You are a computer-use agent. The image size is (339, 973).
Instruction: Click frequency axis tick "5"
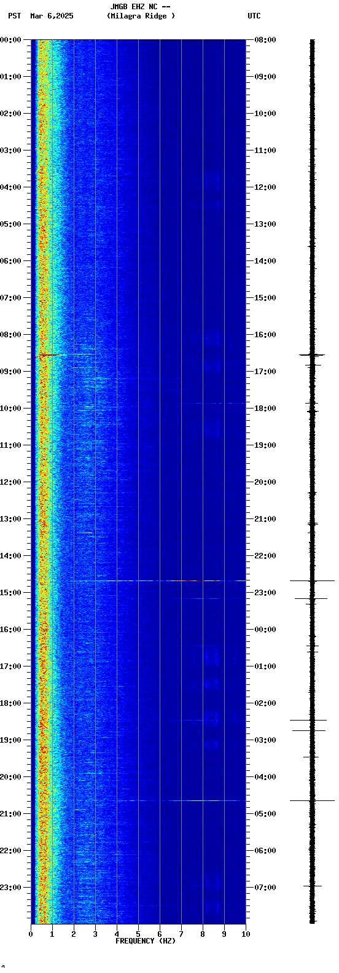pos(138,934)
